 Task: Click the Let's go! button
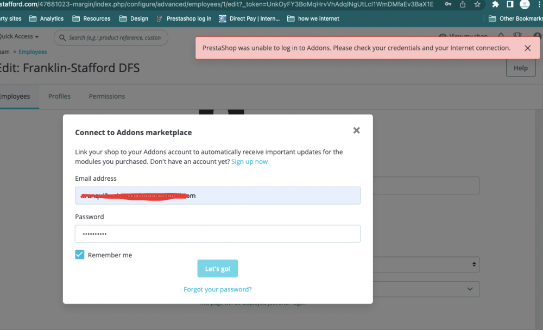pyautogui.click(x=218, y=269)
